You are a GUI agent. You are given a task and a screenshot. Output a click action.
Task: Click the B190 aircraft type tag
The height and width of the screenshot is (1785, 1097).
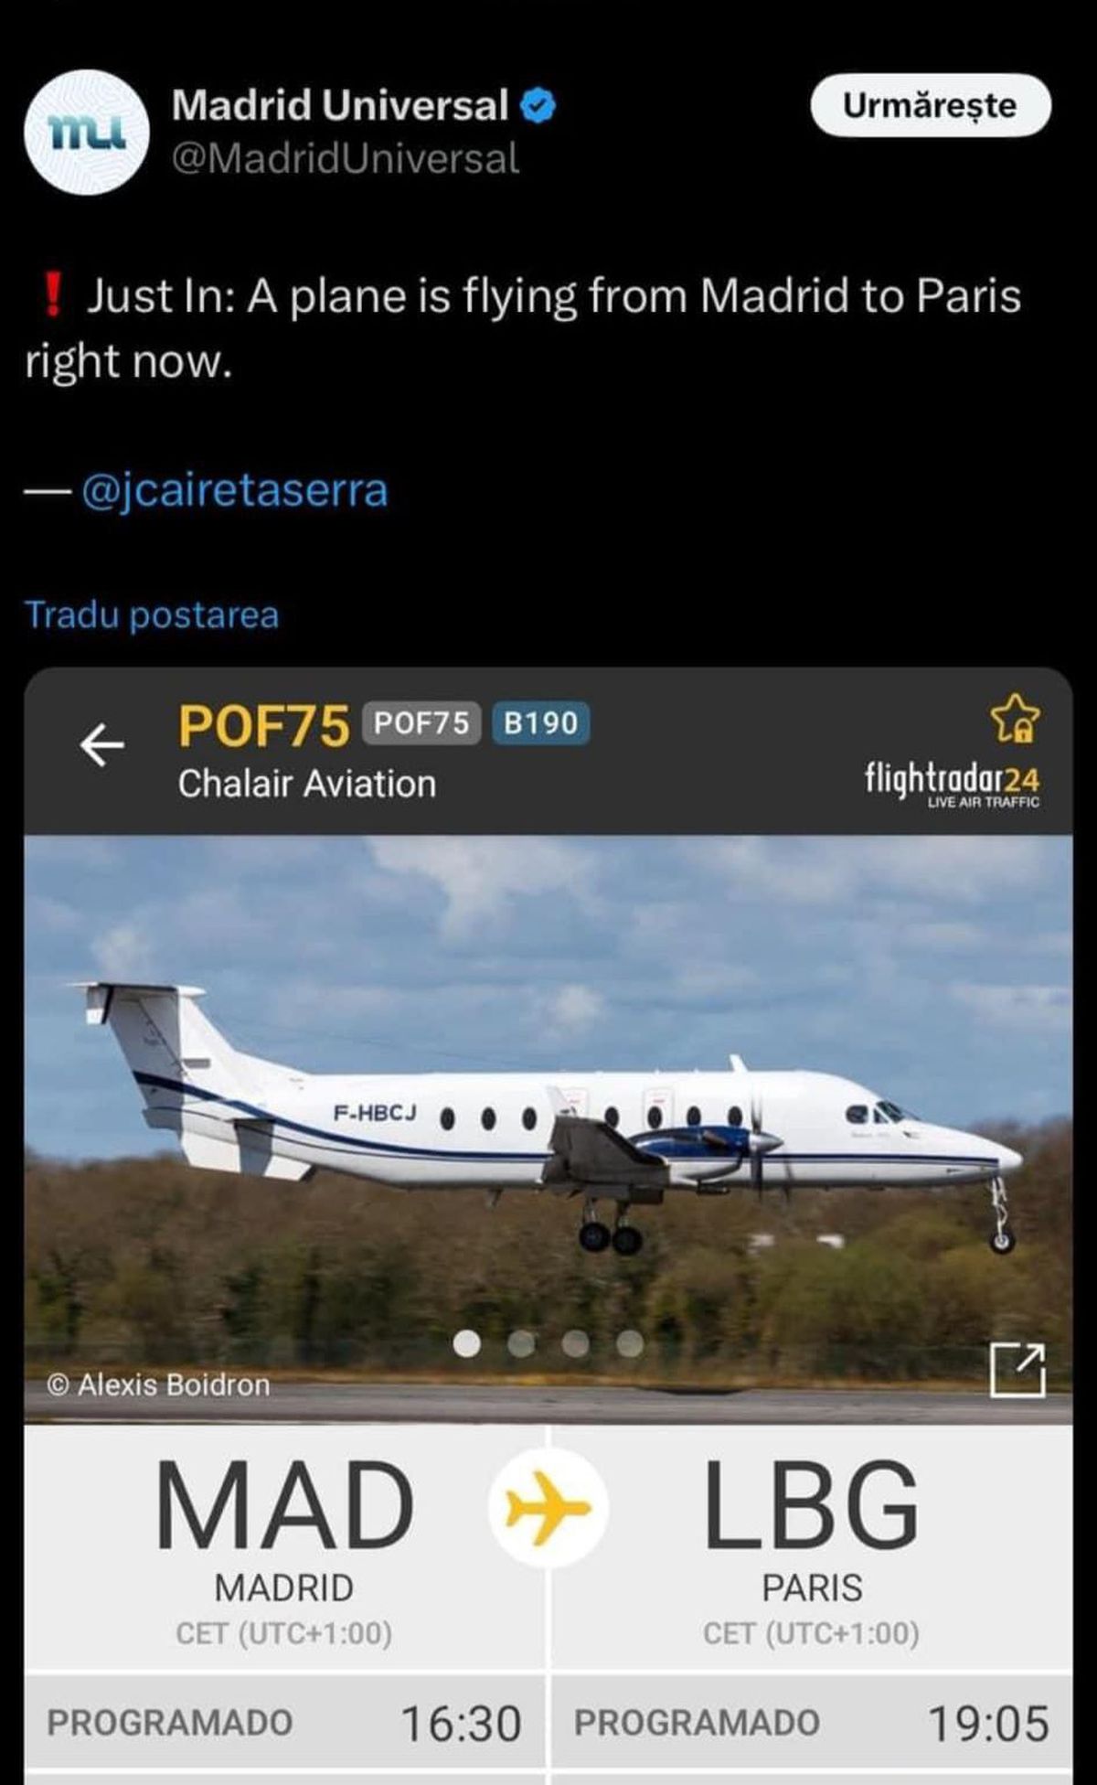click(x=541, y=723)
